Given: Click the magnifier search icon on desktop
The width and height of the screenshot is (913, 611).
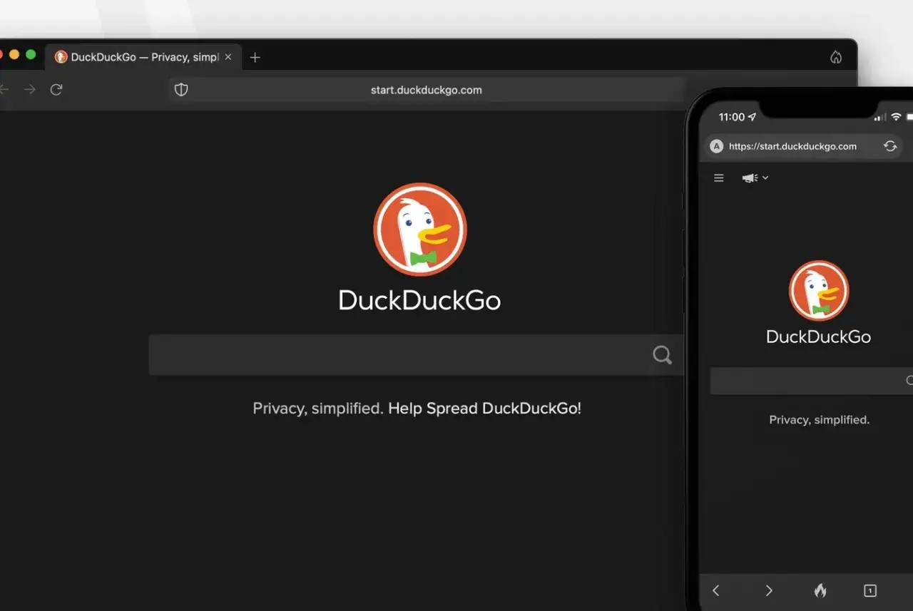Looking at the screenshot, I should coord(663,354).
